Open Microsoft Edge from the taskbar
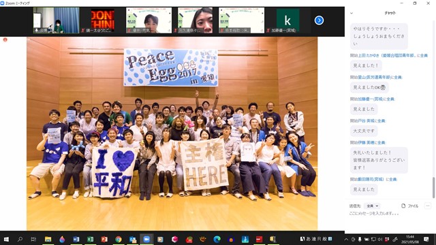The height and width of the screenshot is (245, 436). [x=217, y=239]
